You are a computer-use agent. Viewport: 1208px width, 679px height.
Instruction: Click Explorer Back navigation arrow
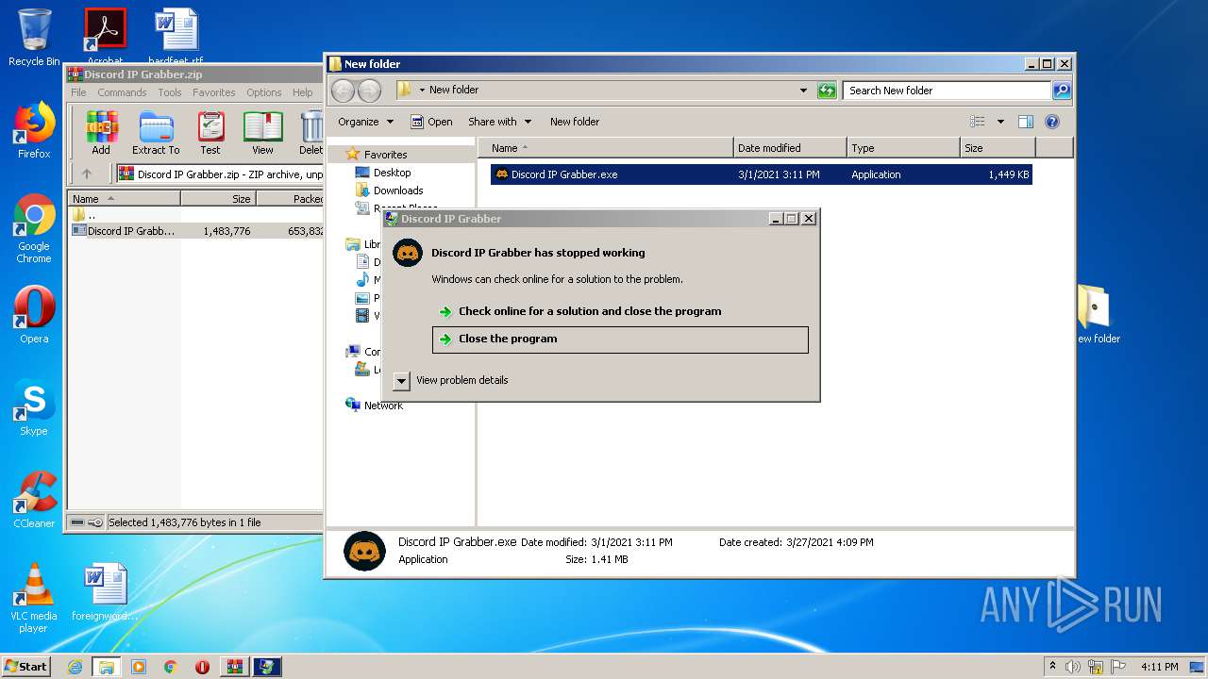tap(343, 91)
